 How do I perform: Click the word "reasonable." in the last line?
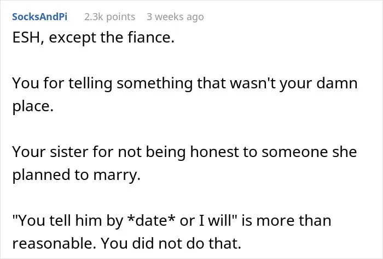tap(54, 243)
